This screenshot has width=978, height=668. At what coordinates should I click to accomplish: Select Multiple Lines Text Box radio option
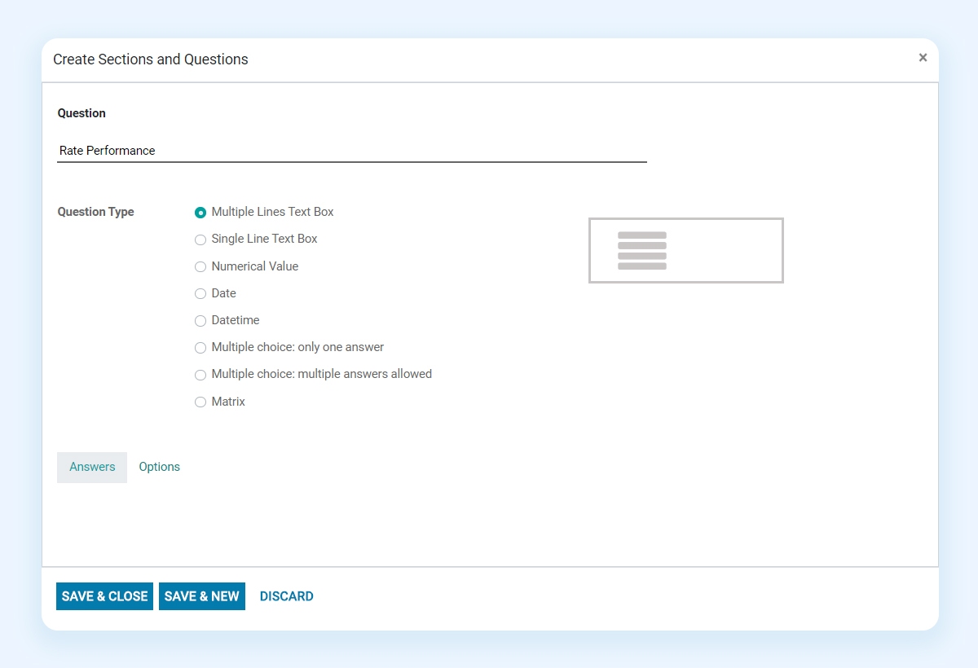coord(200,213)
